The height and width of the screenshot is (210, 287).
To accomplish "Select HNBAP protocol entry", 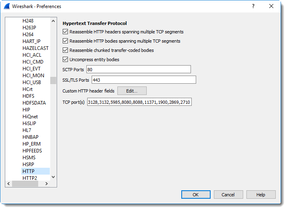I will pos(31,137).
